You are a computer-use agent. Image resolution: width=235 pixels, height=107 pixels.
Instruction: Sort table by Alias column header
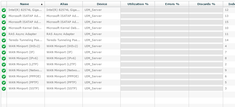[64, 4]
